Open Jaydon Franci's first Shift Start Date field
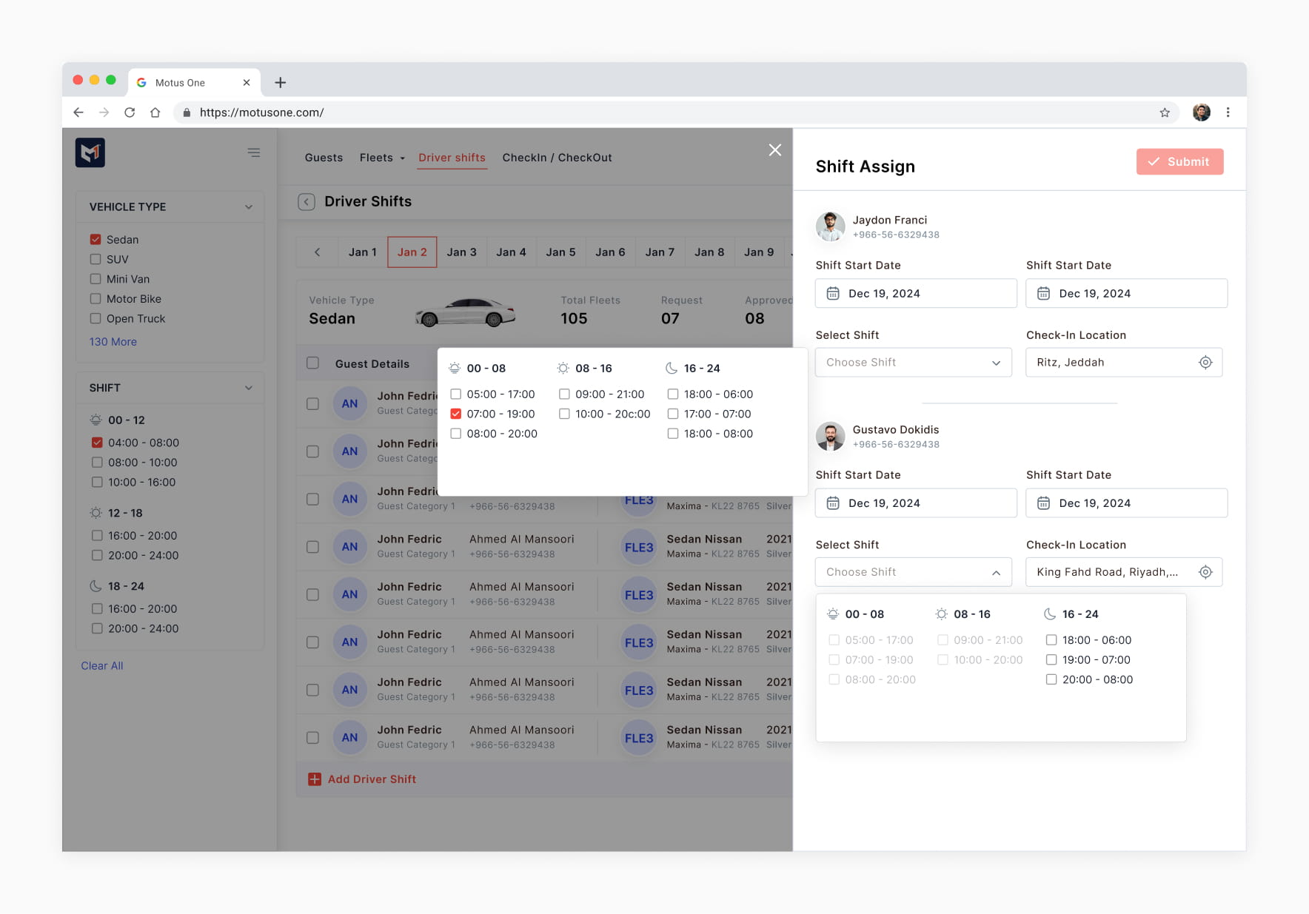 coord(916,293)
